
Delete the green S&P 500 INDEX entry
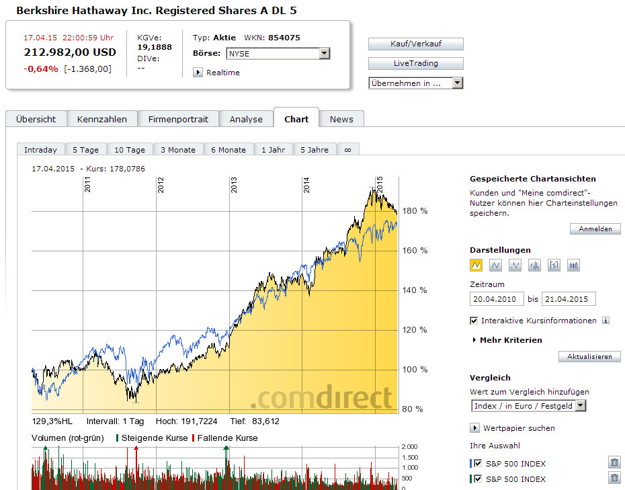click(x=614, y=478)
